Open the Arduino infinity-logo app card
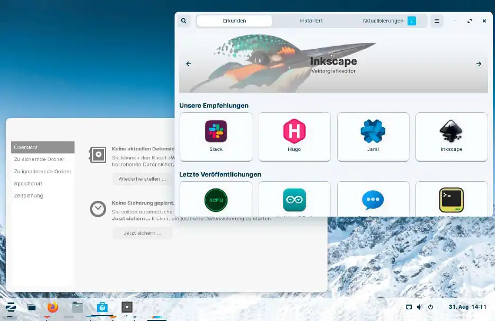This screenshot has width=495, height=321. coord(294,199)
